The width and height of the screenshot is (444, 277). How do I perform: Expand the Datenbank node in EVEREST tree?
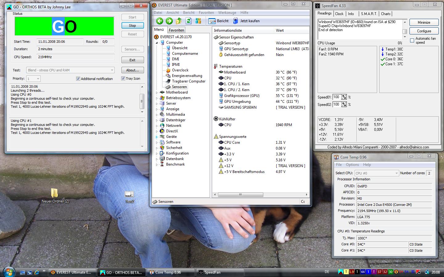pyautogui.click(x=157, y=159)
